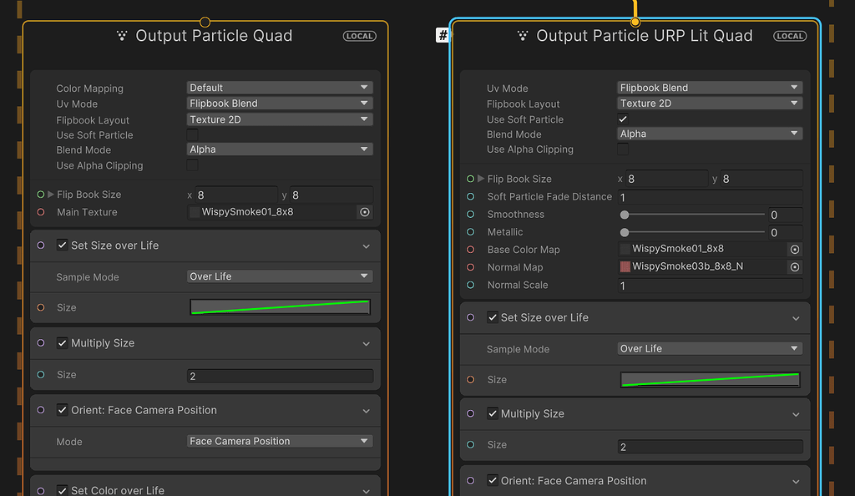855x496 pixels.
Task: Click the particle icon in Output Particle Quad header
Action: (x=122, y=36)
